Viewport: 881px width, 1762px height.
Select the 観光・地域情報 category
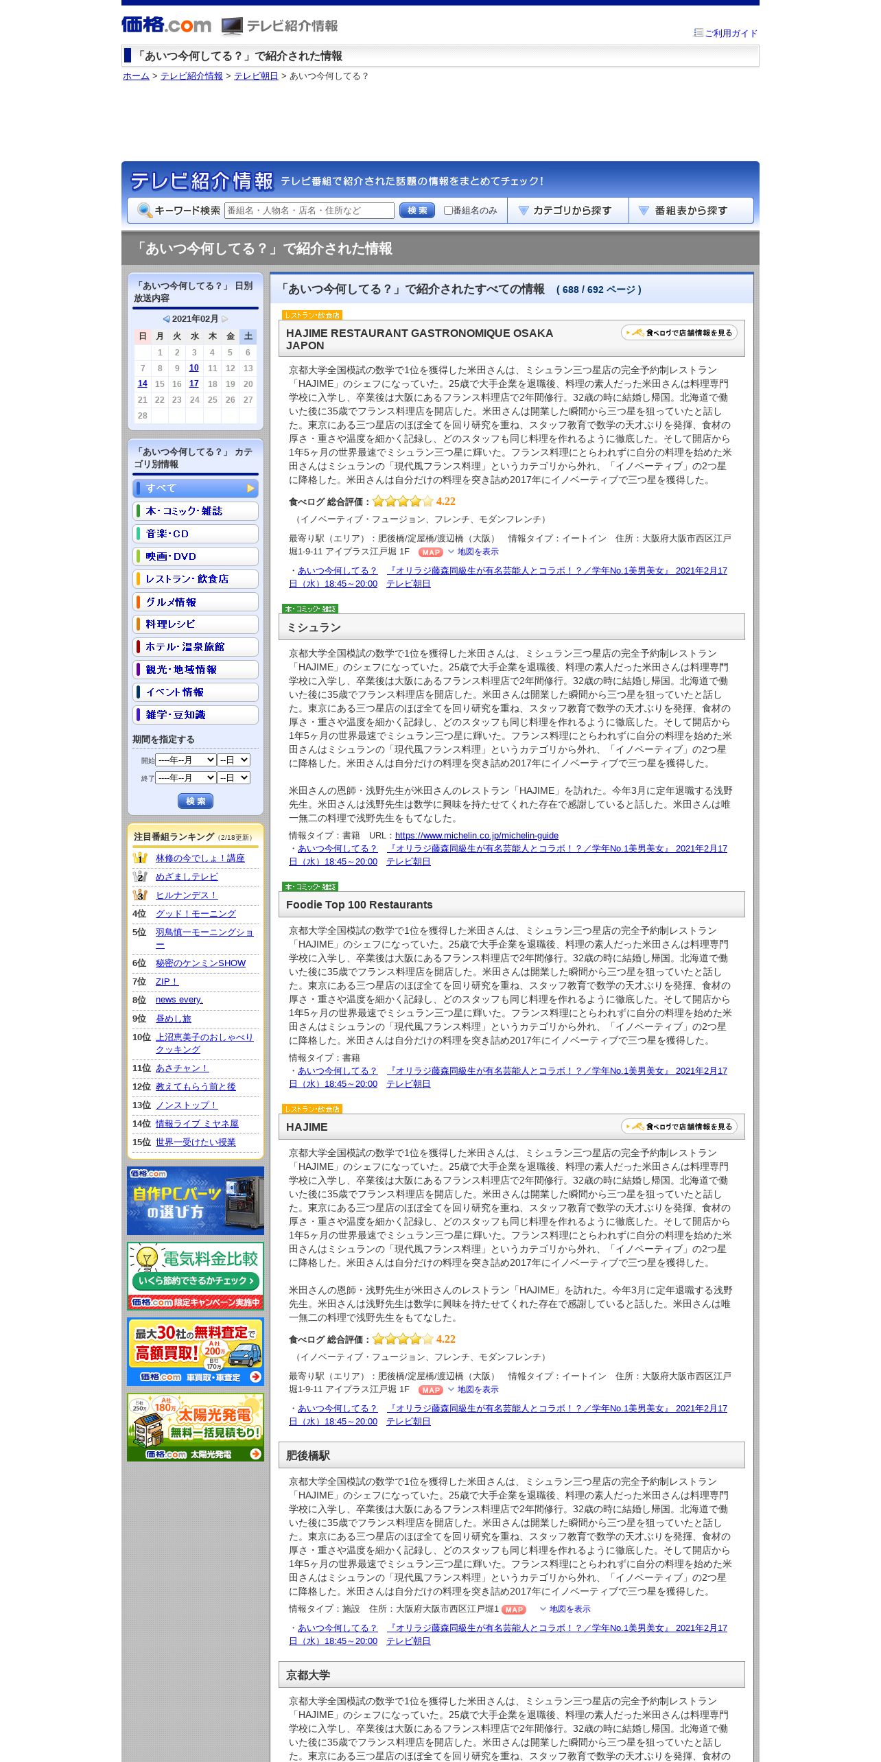[196, 670]
